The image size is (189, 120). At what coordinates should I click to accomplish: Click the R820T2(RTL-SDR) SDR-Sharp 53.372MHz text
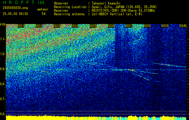(123, 10)
